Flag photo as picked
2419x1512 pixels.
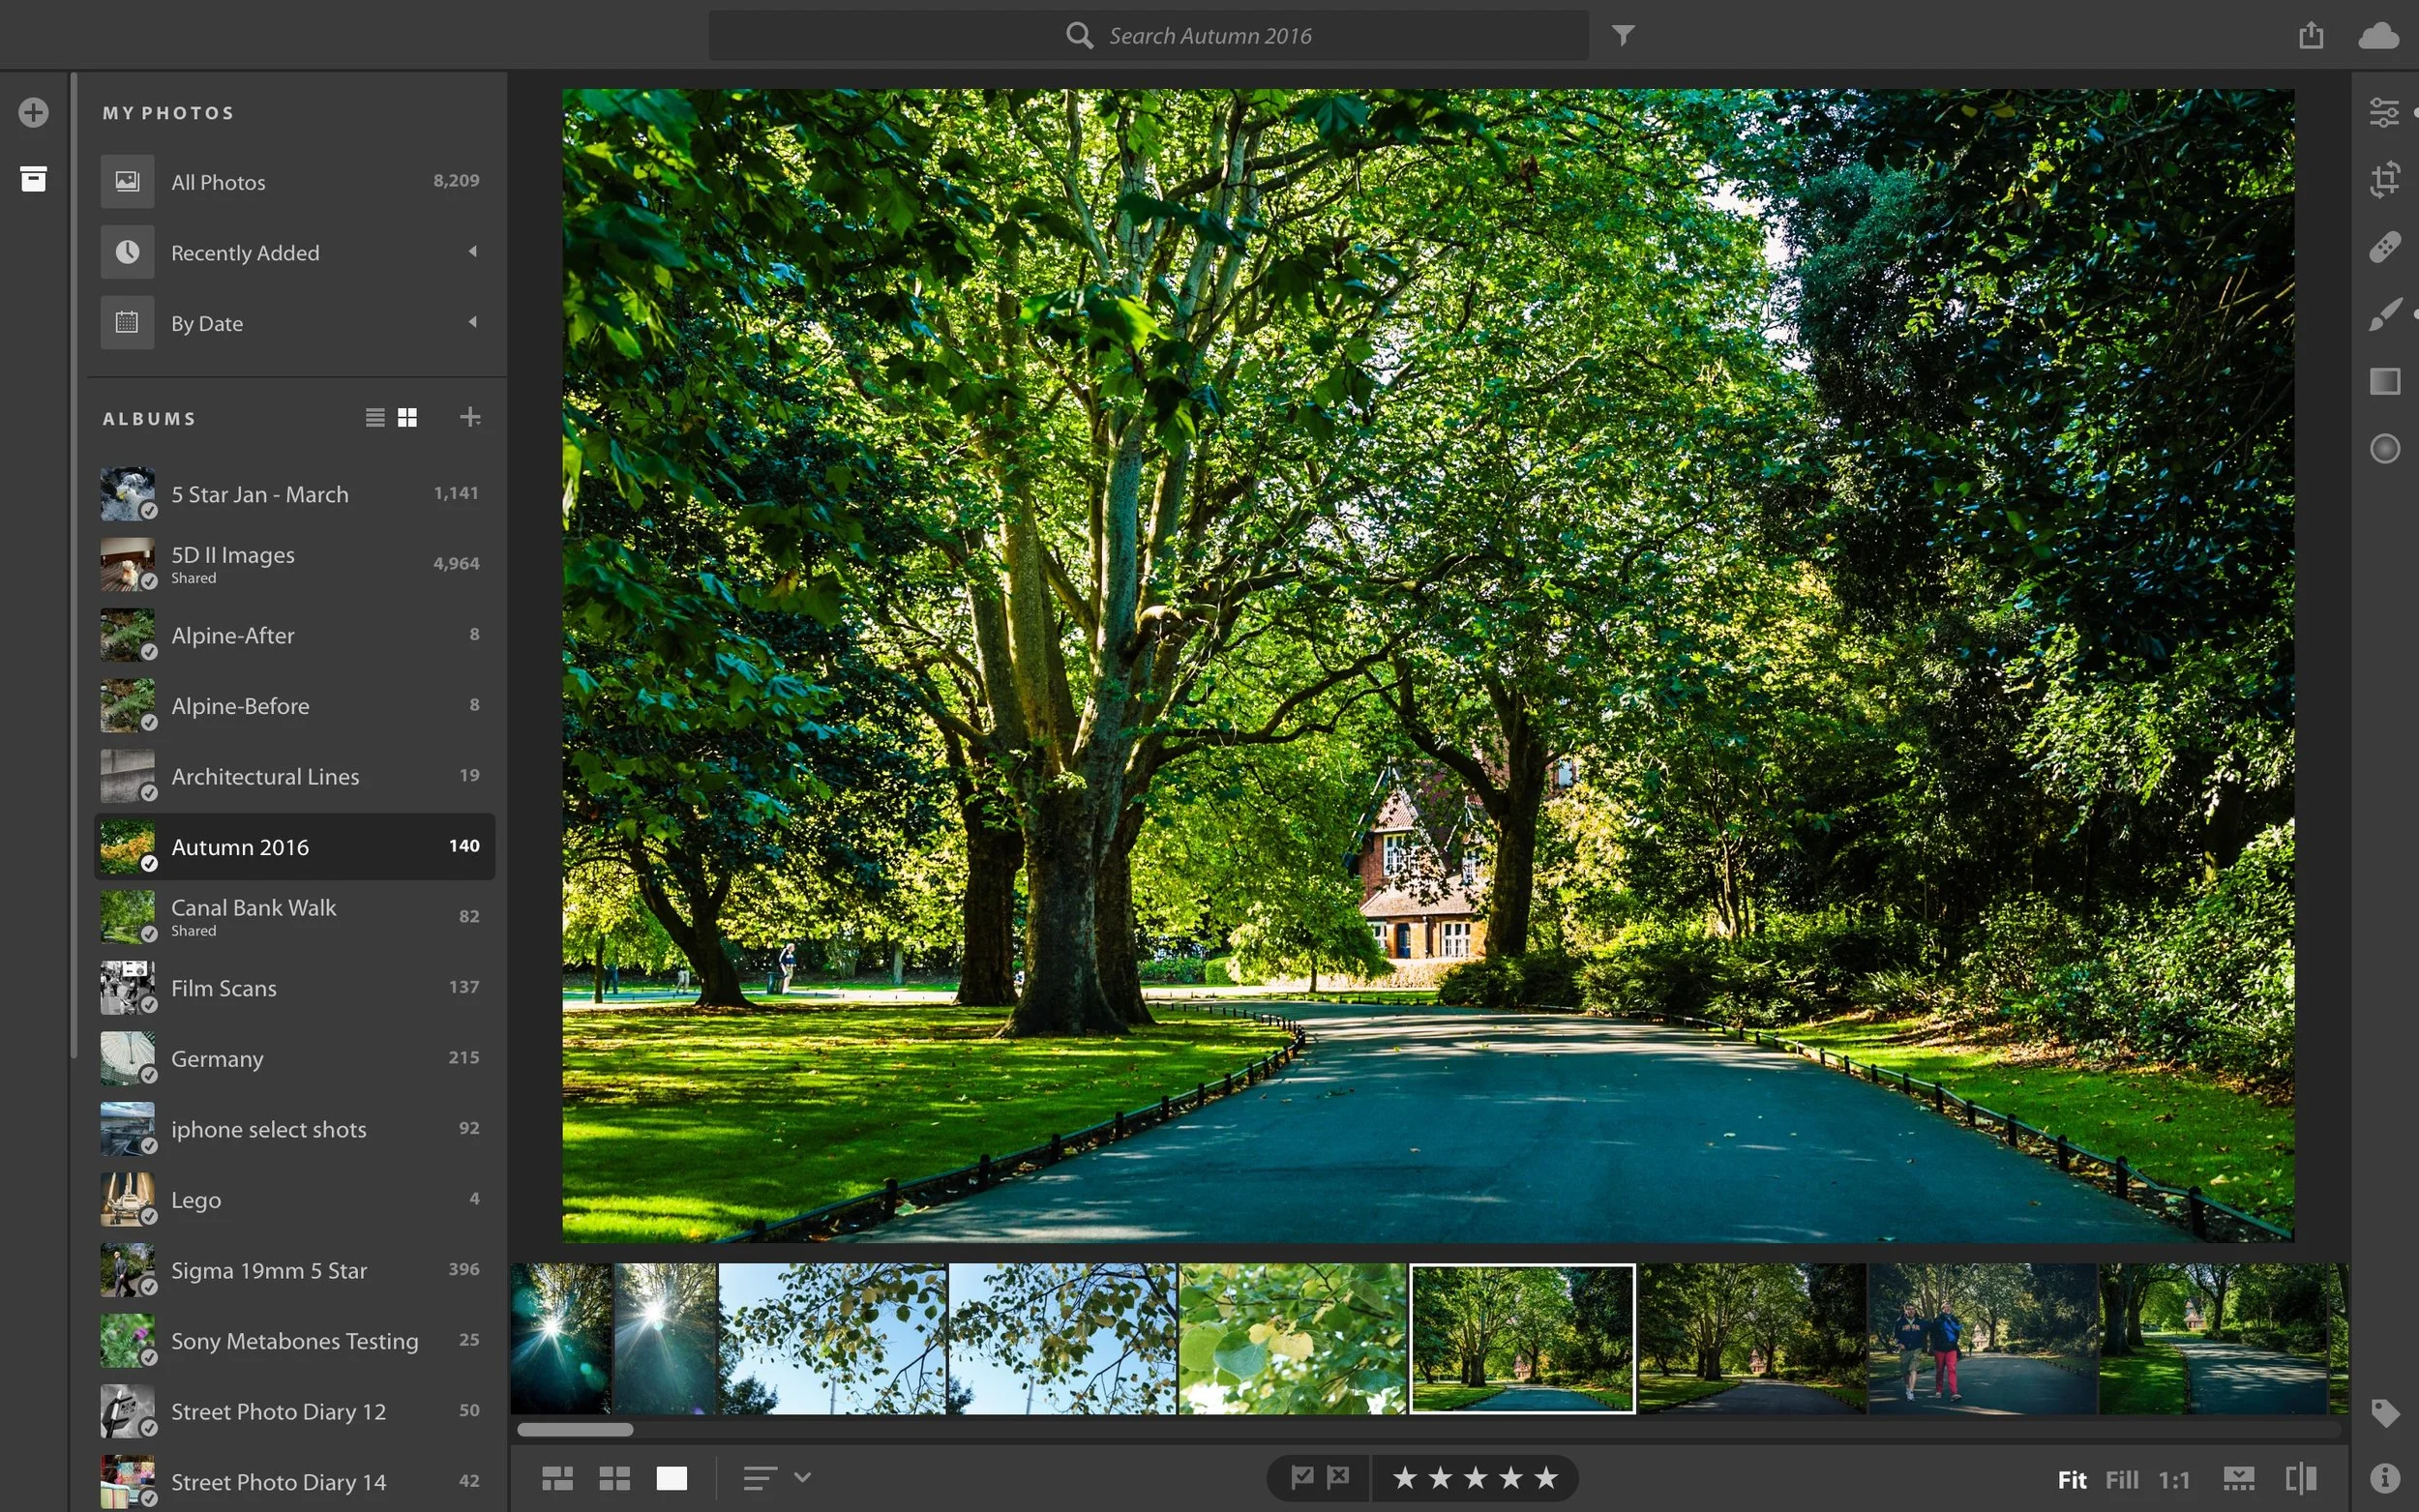click(1302, 1476)
